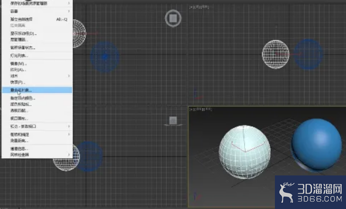
Task: Select the shaded blue sphere in perspective view
Action: (317, 145)
